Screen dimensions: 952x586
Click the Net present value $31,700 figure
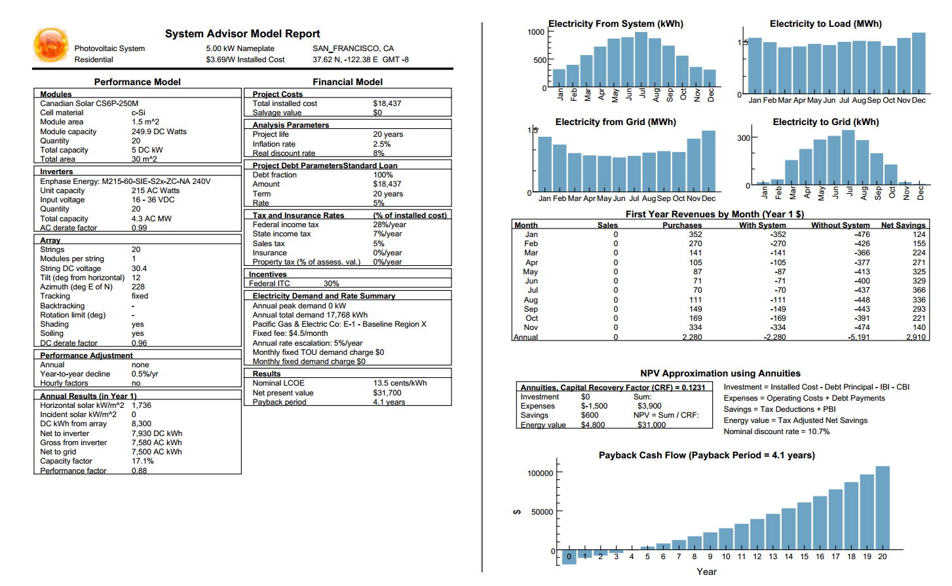(387, 393)
